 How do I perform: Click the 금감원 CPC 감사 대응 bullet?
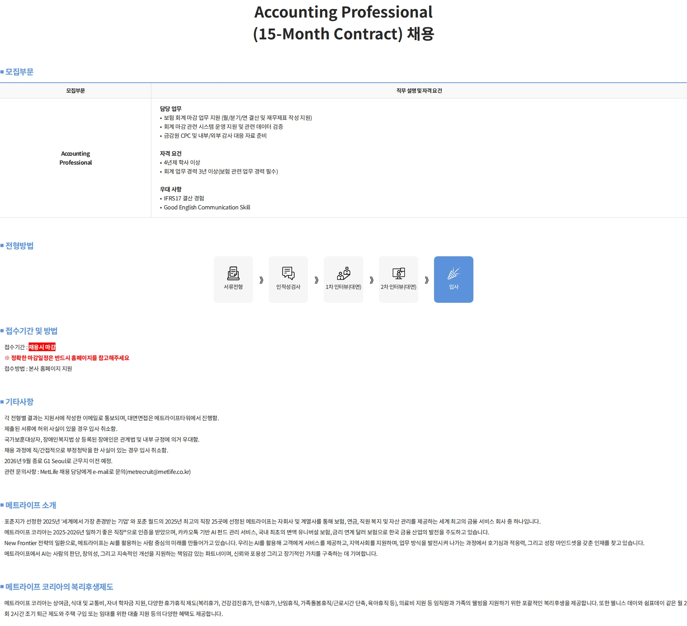pos(213,136)
